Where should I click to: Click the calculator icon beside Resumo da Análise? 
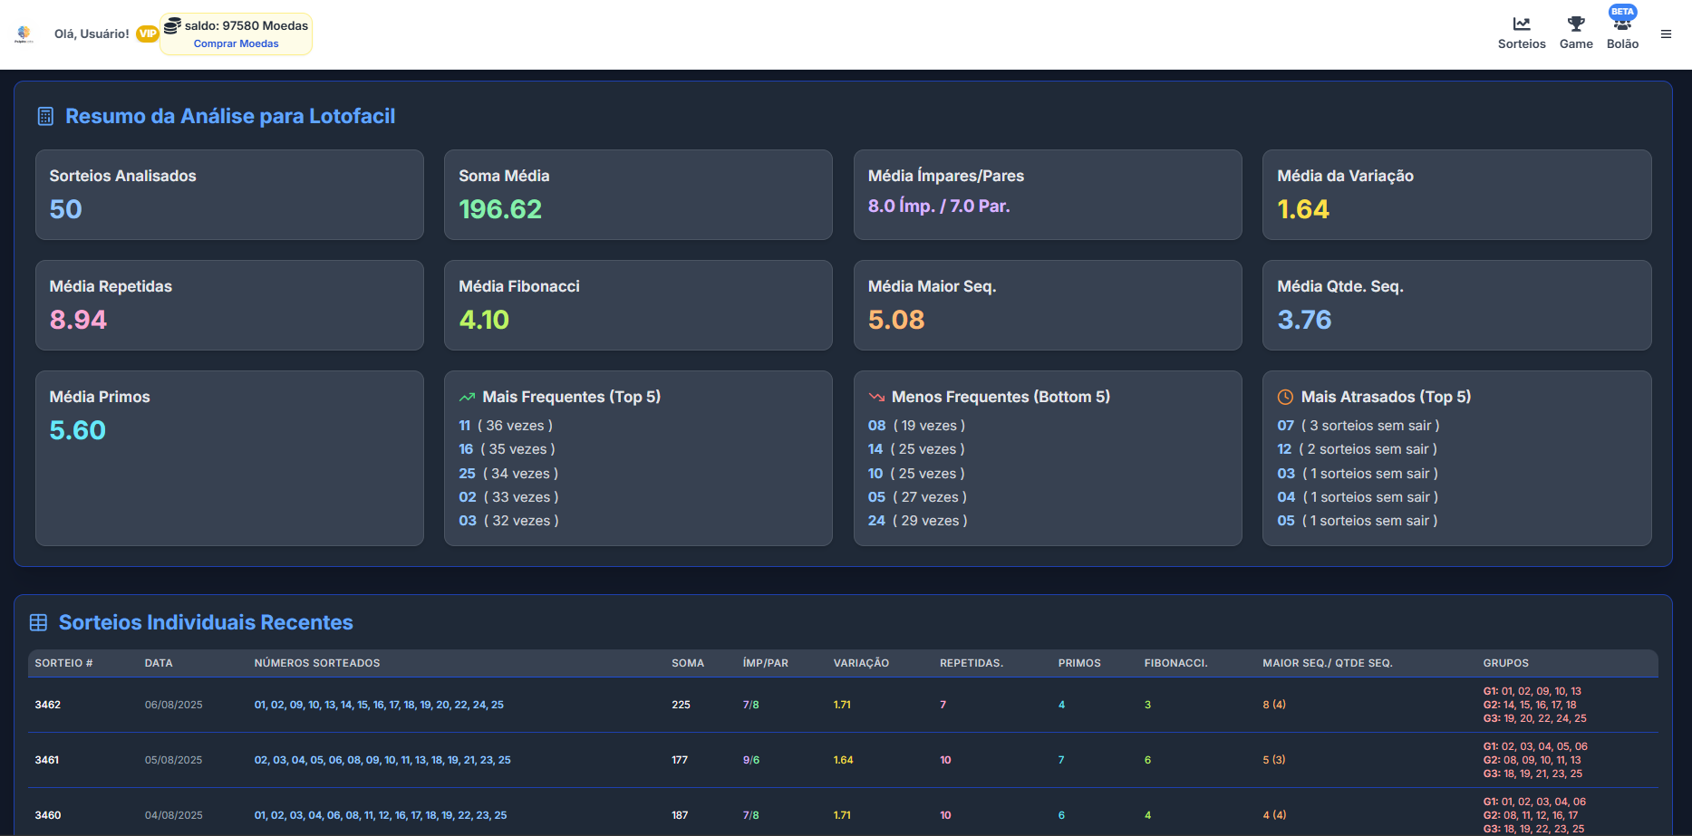45,117
